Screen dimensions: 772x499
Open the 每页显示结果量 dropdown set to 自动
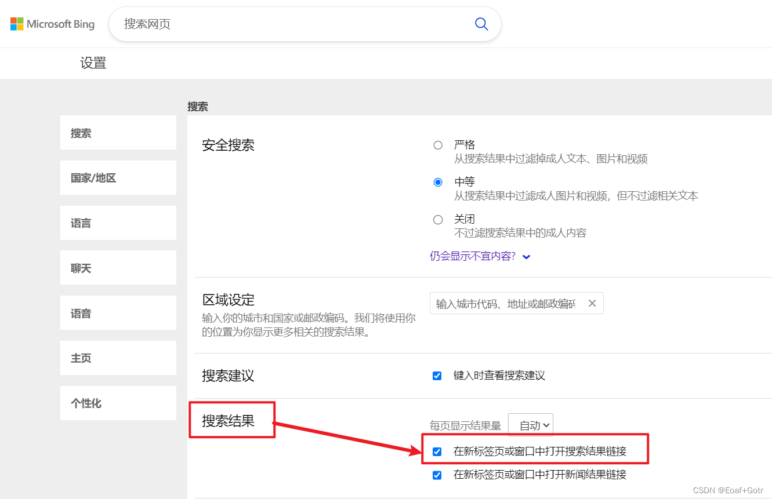(531, 425)
